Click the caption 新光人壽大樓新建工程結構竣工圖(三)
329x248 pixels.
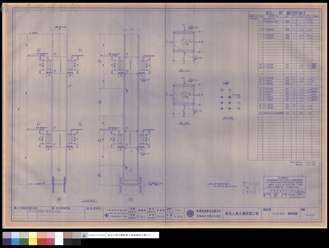click(129, 235)
